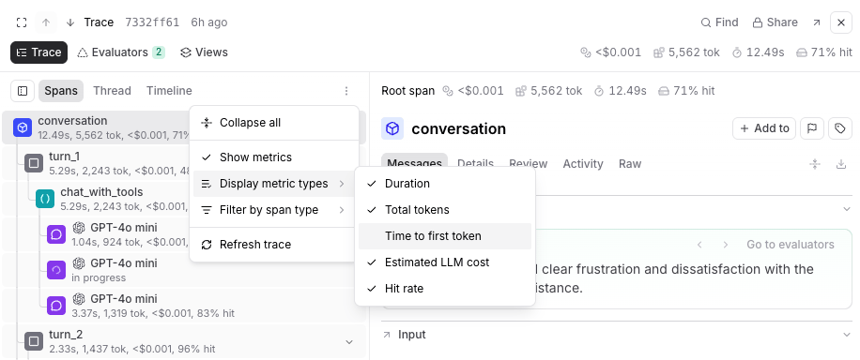Click the Refresh trace icon

tap(207, 245)
